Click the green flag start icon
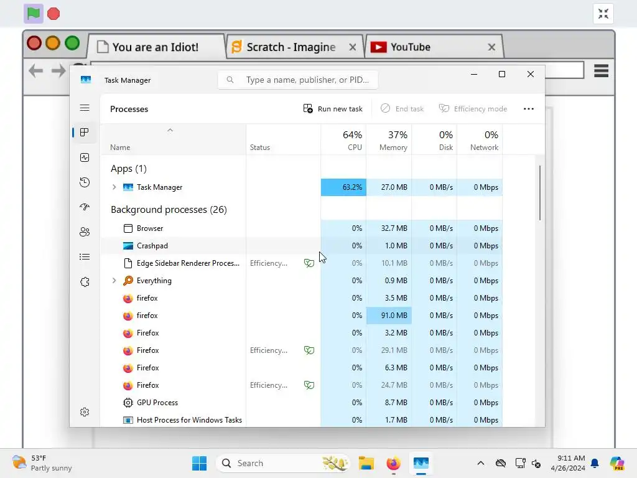This screenshot has height=478, width=637. click(x=34, y=14)
